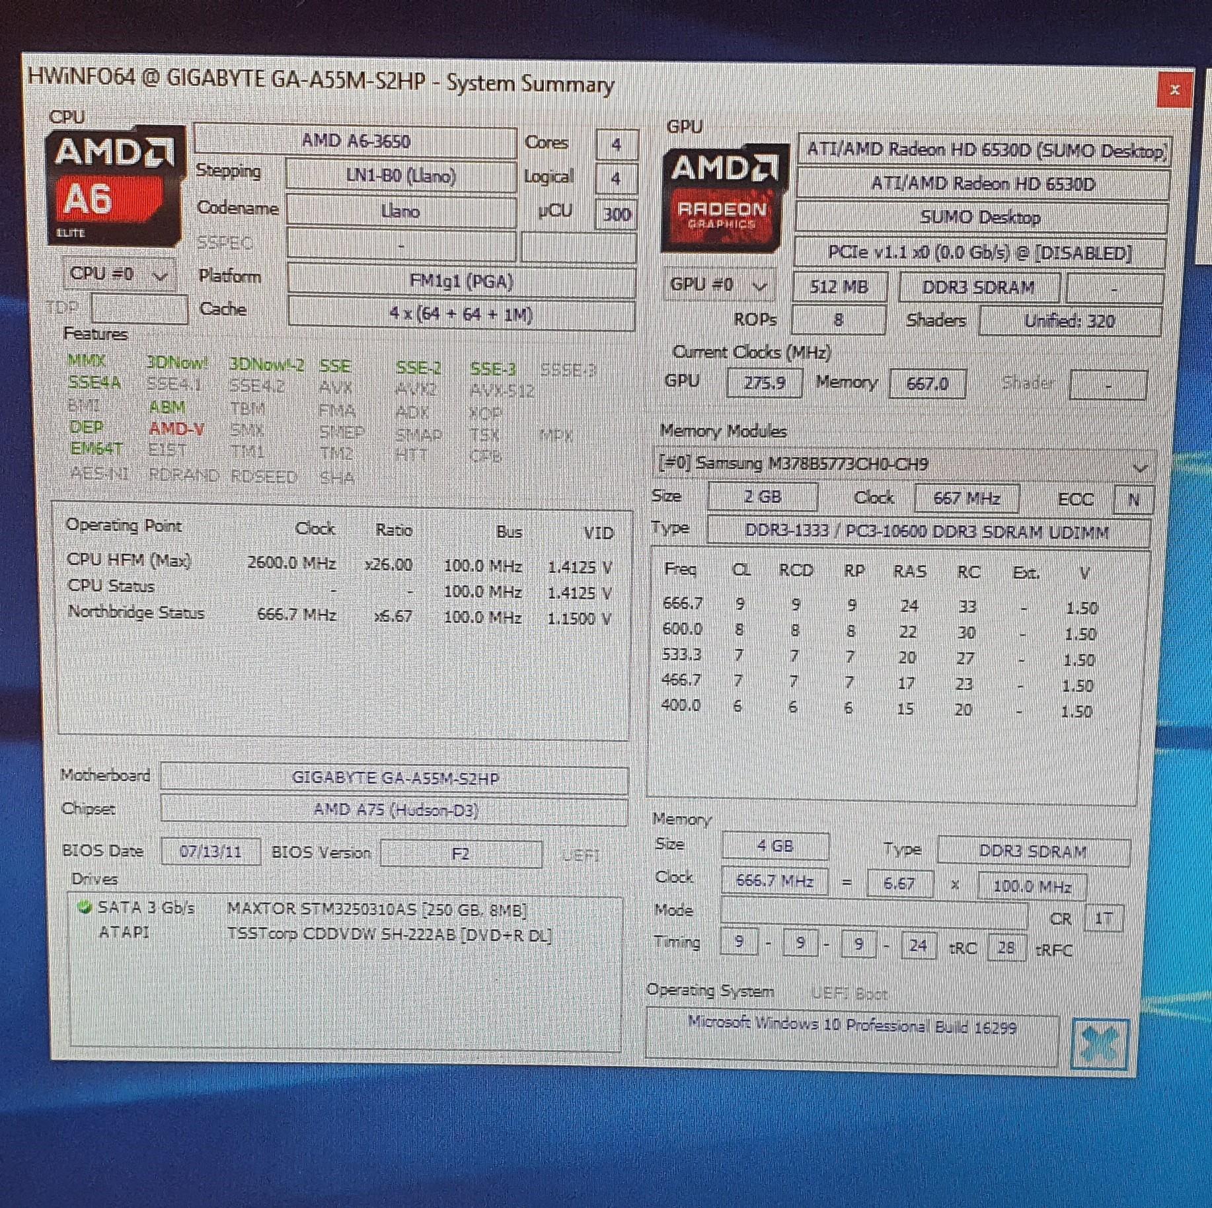Click the 3DNow!-2 feature label
1212x1208 pixels.
[266, 365]
